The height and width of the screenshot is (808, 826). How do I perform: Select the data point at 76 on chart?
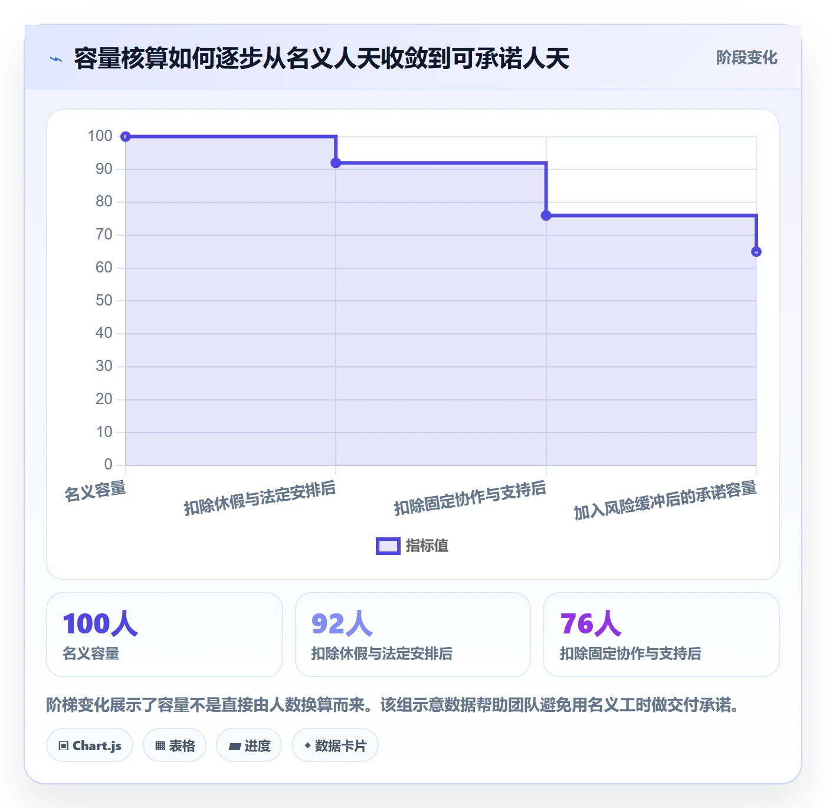[x=546, y=216]
